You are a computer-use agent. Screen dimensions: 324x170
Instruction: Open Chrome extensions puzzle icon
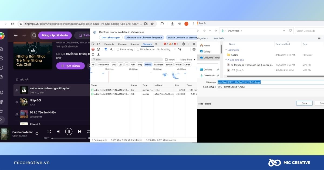(162, 24)
